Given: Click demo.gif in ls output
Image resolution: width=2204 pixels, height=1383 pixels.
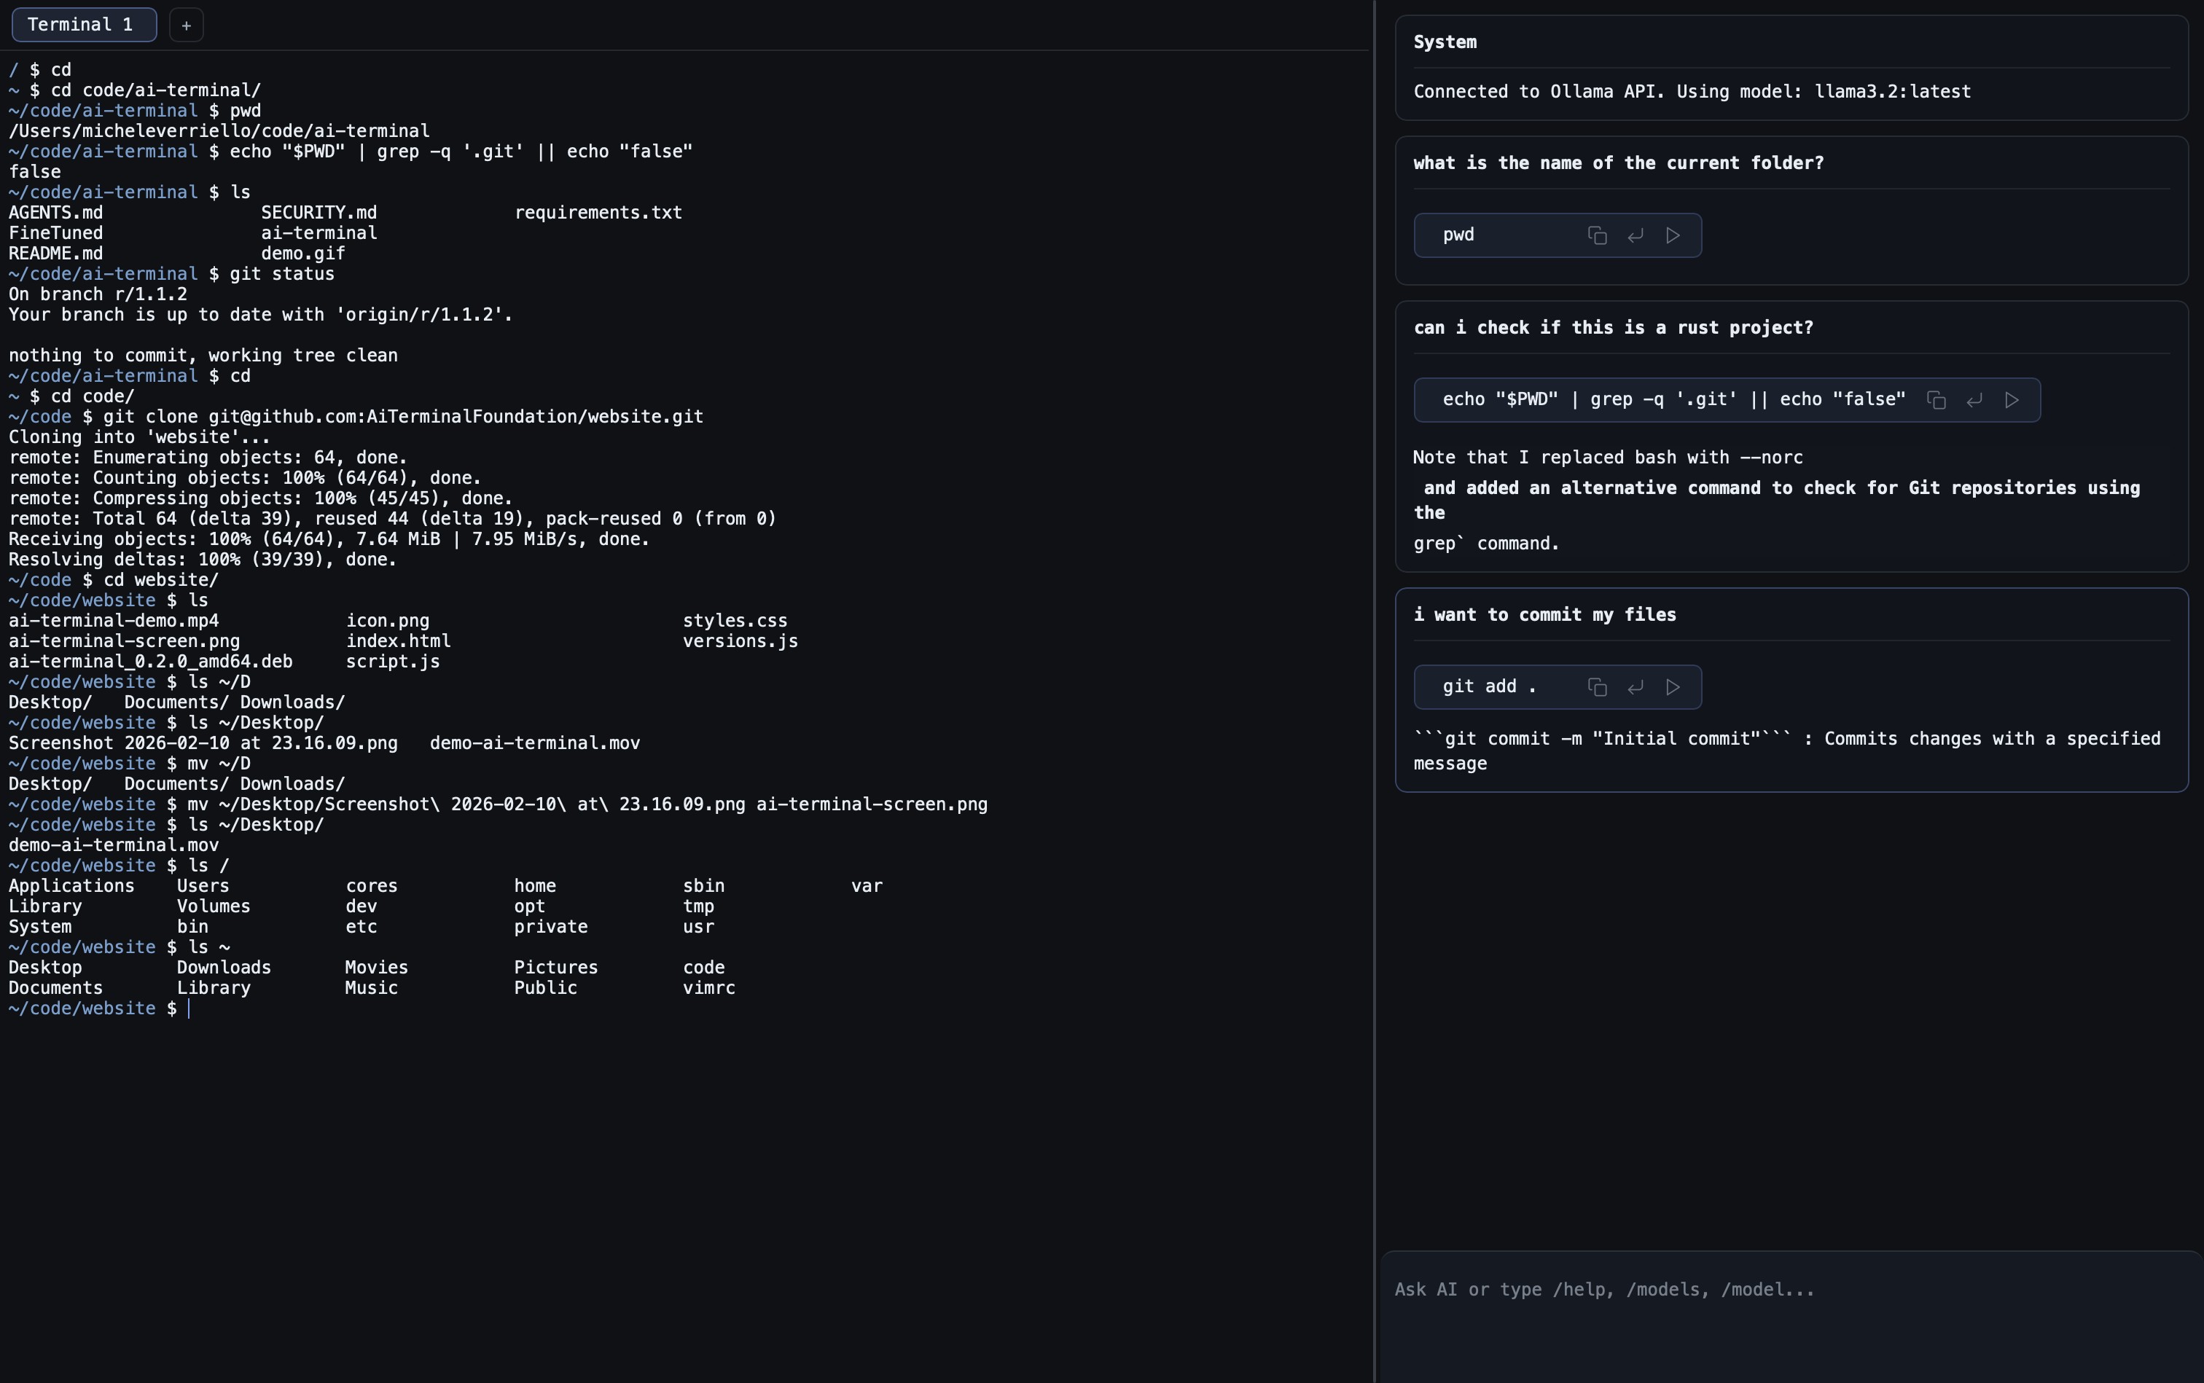Looking at the screenshot, I should pyautogui.click(x=303, y=254).
